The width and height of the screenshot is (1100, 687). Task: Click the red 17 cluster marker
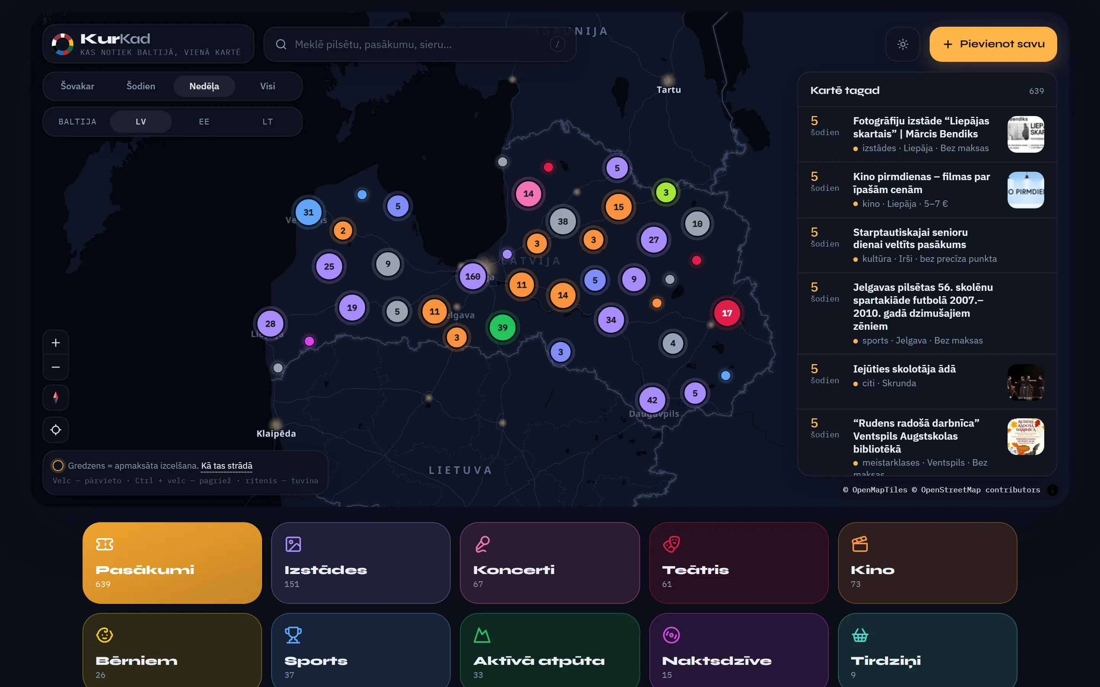point(727,313)
